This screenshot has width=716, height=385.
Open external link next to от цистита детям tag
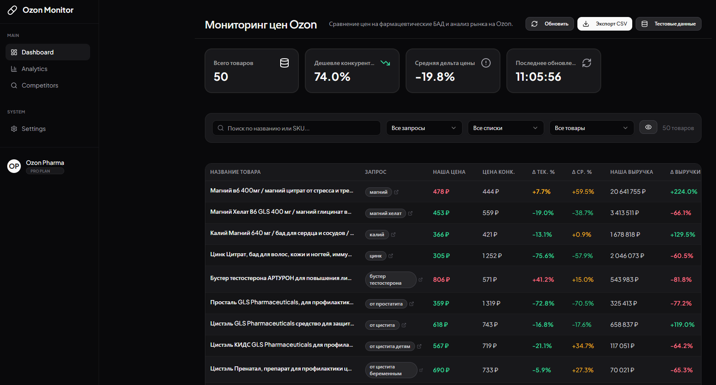pyautogui.click(x=419, y=346)
